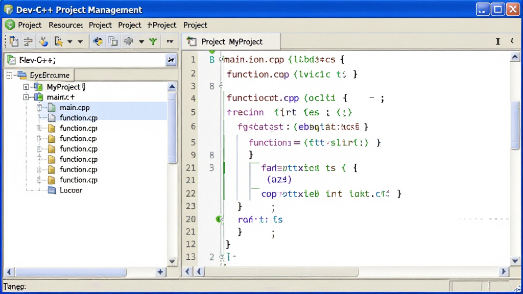The image size is (523, 294).
Task: Select the Project MyProject editor tab
Action: 231,42
